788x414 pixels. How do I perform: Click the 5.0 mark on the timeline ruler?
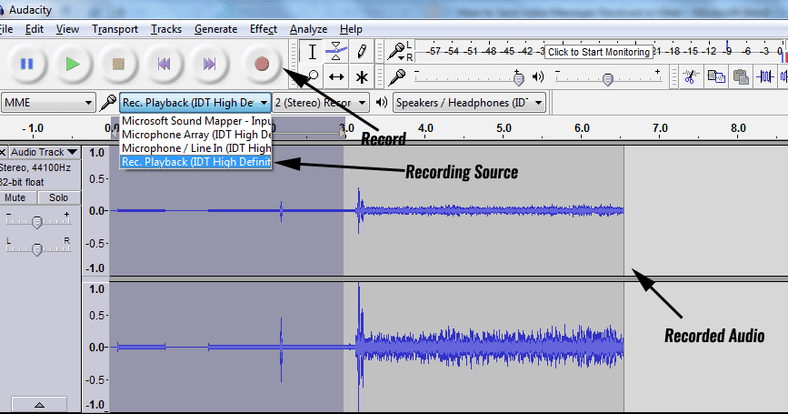click(504, 128)
